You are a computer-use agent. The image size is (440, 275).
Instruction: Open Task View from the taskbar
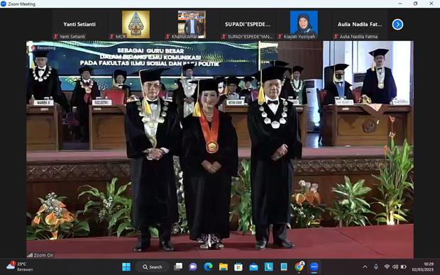[x=178, y=267]
